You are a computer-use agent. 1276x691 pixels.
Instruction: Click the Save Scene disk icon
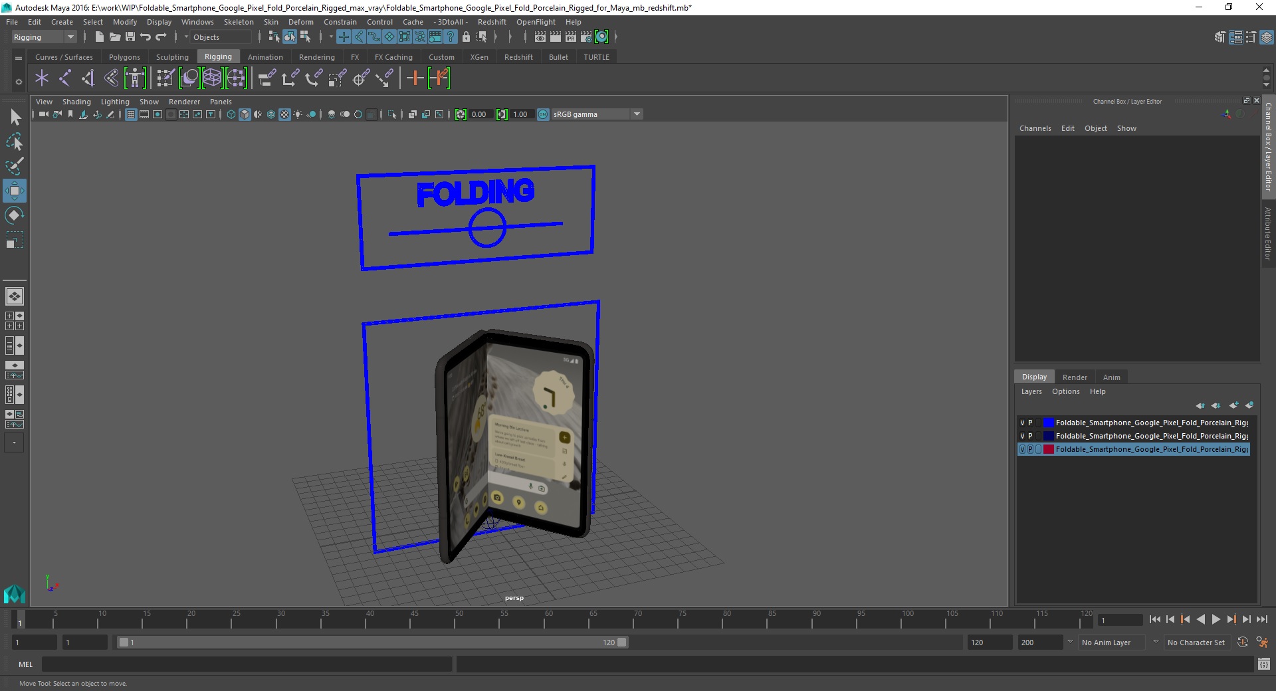coord(130,37)
